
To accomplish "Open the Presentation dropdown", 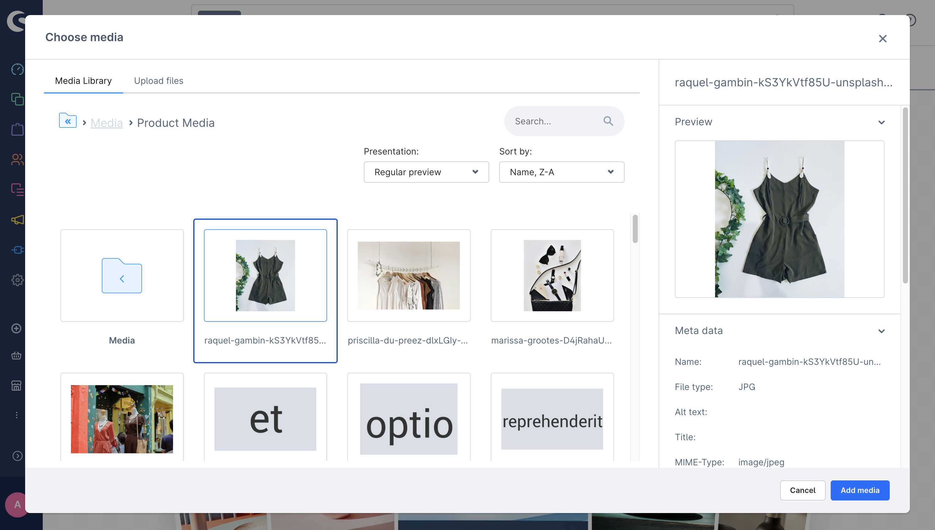I will tap(426, 172).
